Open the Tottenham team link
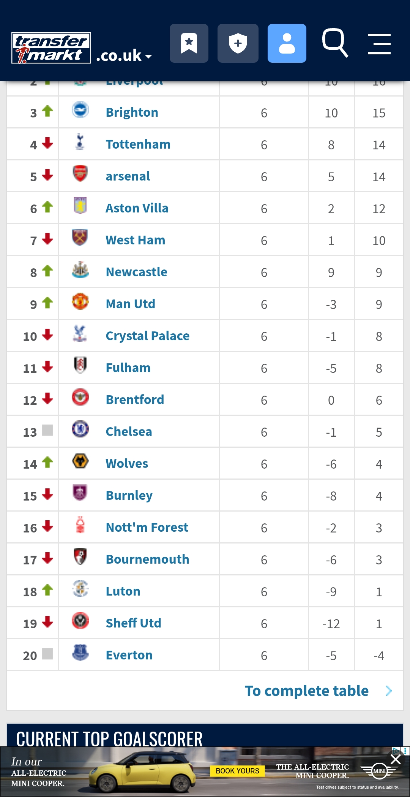 pyautogui.click(x=138, y=144)
